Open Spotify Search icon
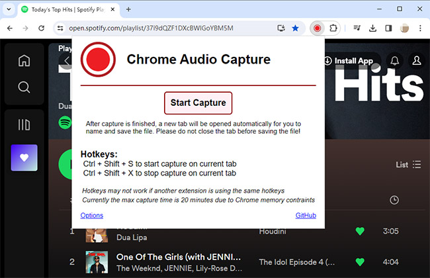The width and height of the screenshot is (430, 278). coord(24,87)
